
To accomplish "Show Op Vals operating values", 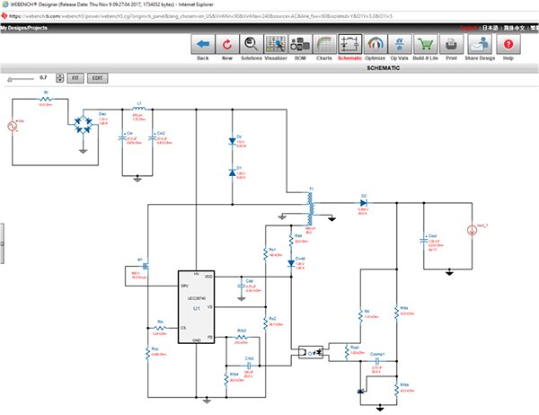I will [374, 44].
